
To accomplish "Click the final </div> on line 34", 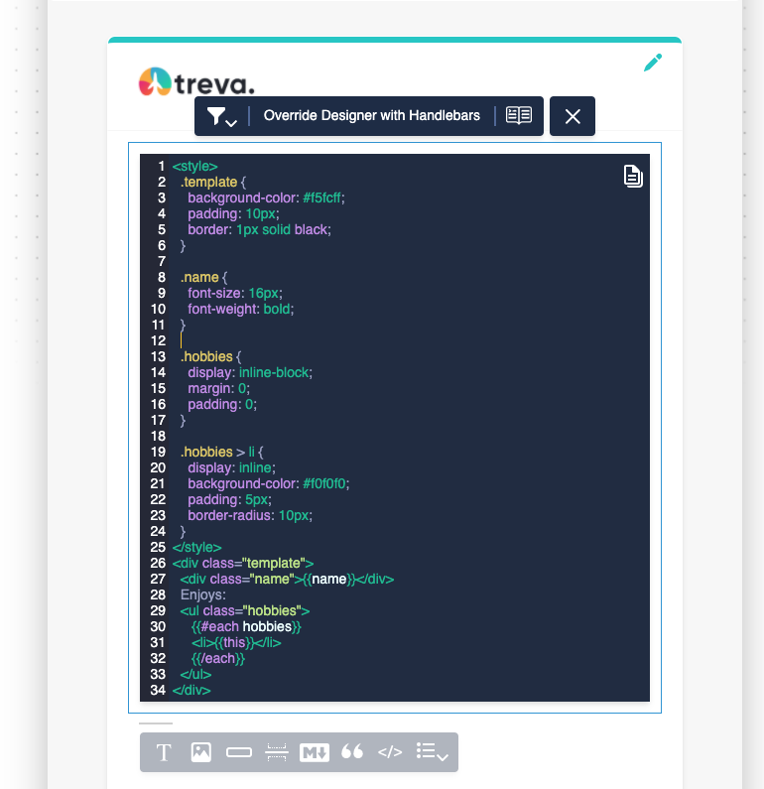I will click(191, 690).
